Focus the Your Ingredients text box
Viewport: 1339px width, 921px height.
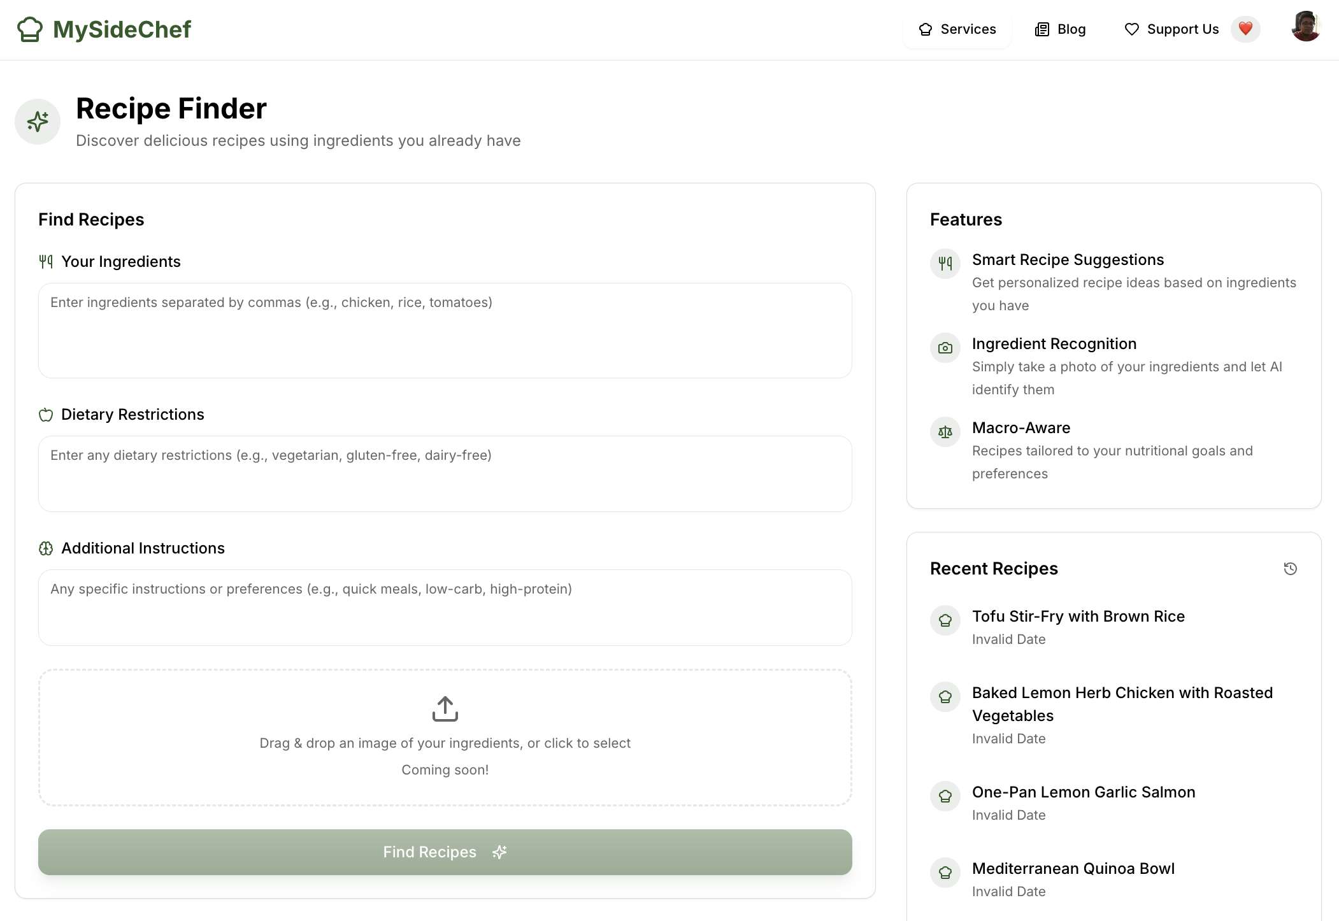[445, 330]
